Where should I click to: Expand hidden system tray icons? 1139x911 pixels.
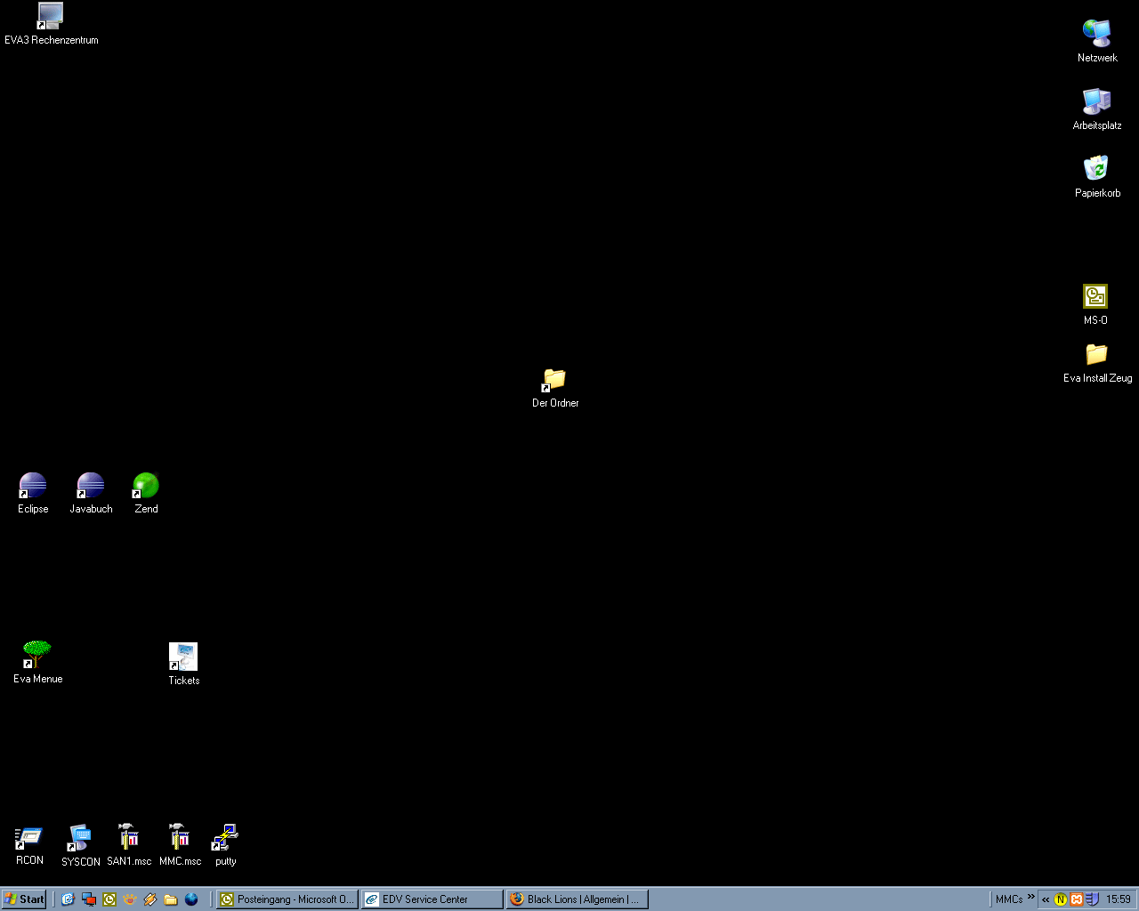point(1046,899)
